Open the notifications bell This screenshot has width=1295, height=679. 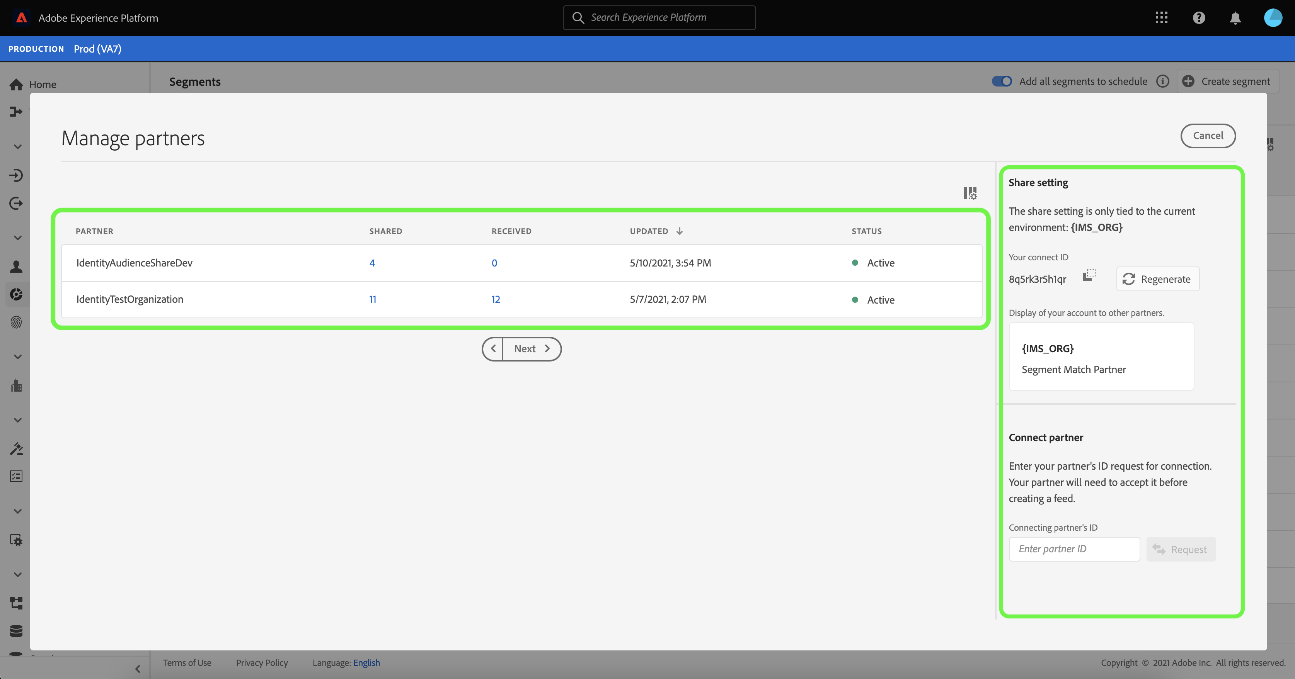pos(1235,18)
